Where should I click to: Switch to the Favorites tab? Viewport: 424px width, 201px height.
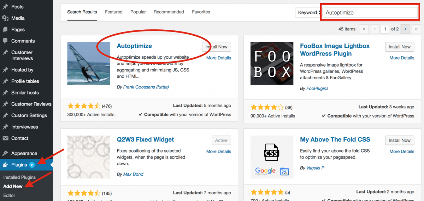pos(201,12)
